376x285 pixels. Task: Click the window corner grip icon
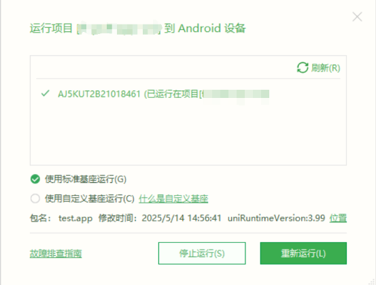click(x=372, y=282)
